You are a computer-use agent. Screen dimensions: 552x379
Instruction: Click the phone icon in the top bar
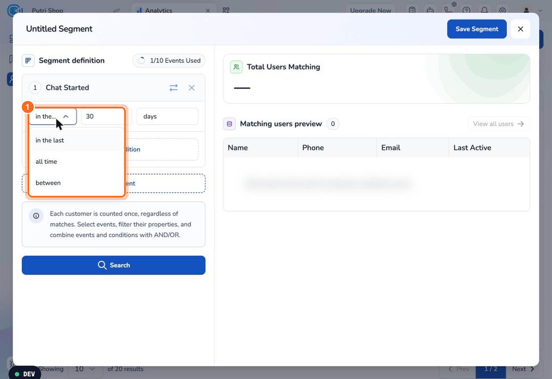pyautogui.click(x=448, y=10)
